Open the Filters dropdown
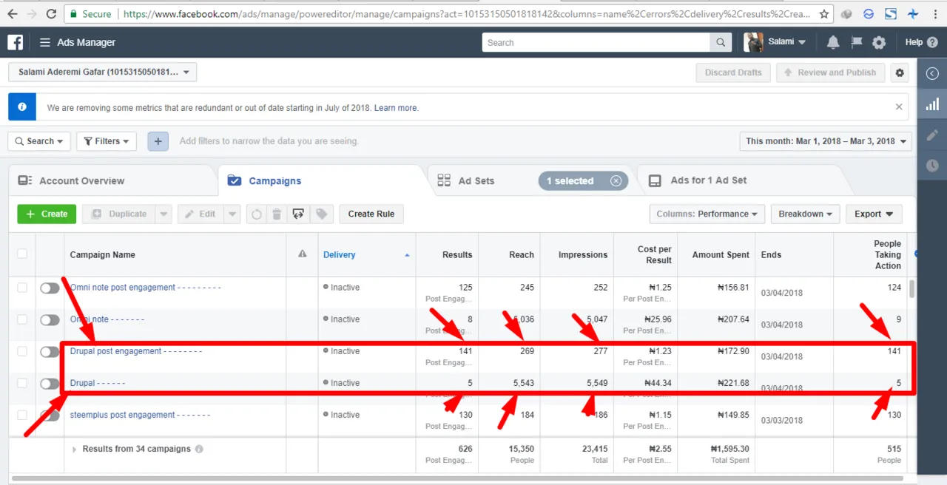Viewport: 947px width, 485px height. click(107, 141)
